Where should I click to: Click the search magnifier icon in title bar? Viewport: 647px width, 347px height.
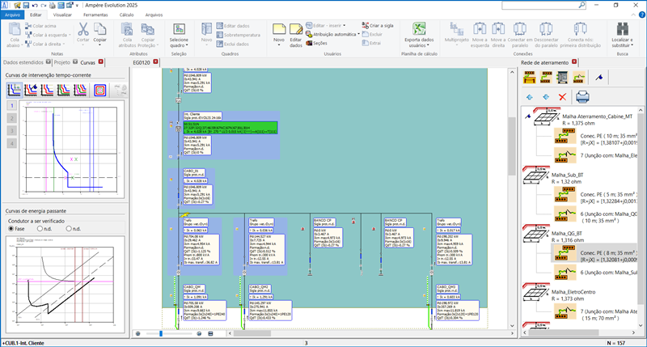pyautogui.click(x=581, y=5)
